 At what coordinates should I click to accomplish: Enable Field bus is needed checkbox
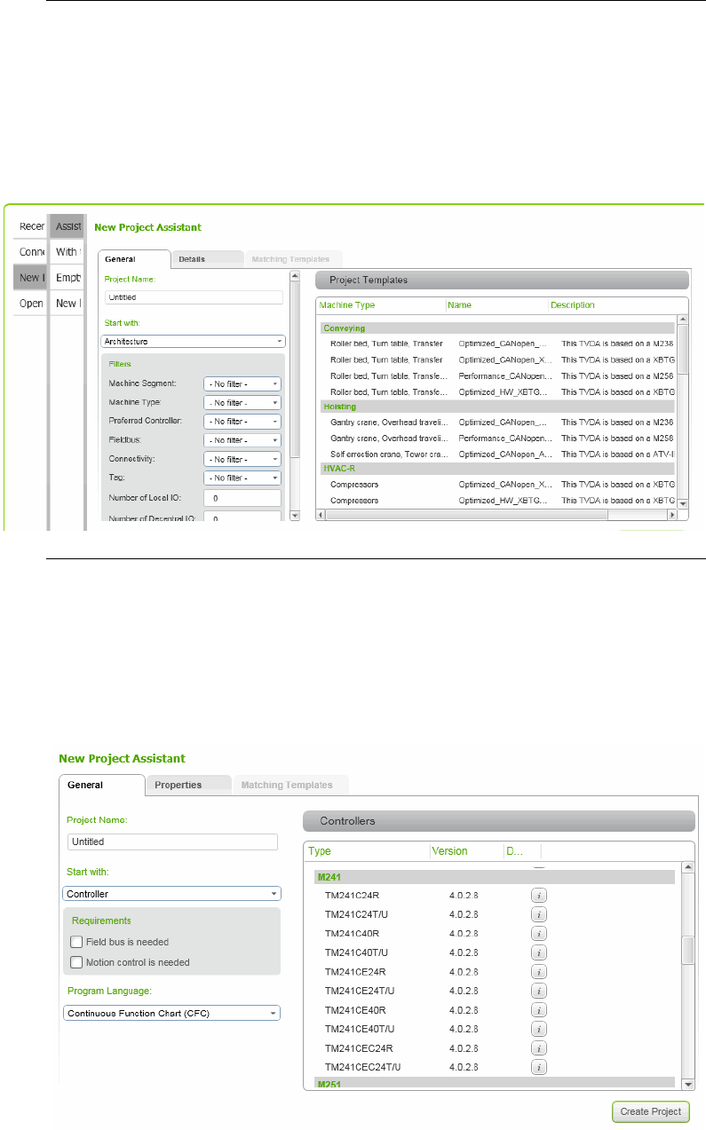(x=77, y=942)
